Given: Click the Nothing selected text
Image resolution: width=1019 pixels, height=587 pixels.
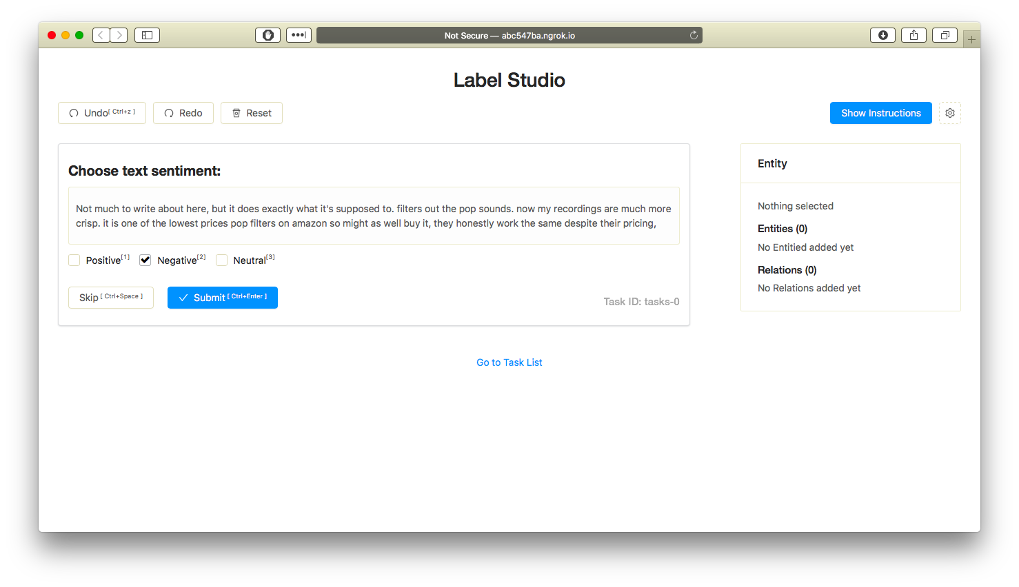Looking at the screenshot, I should point(796,206).
